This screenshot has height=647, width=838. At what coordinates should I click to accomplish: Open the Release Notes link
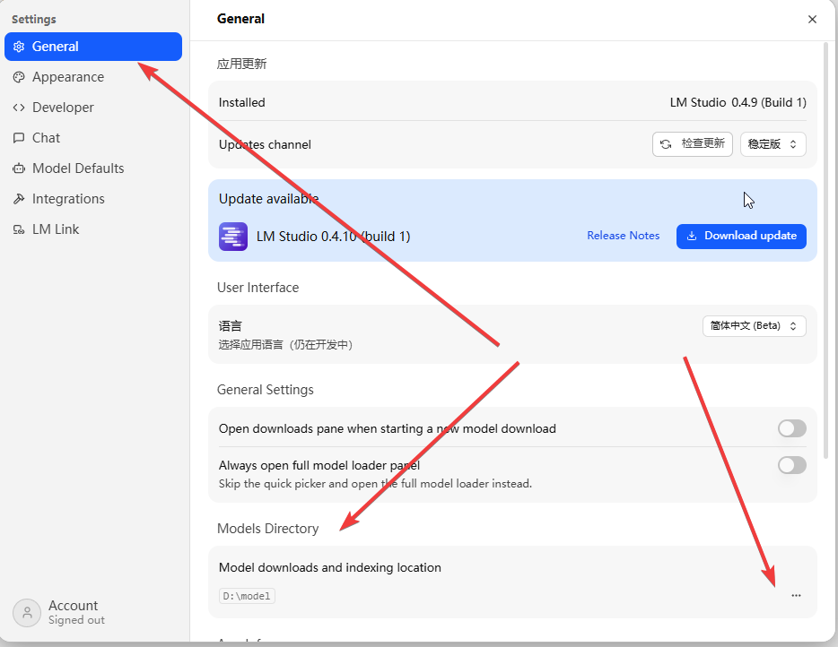pyautogui.click(x=623, y=236)
